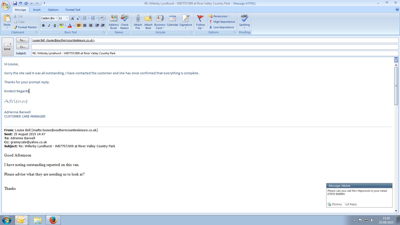
Task: Grow the font size
Action: pos(72,18)
